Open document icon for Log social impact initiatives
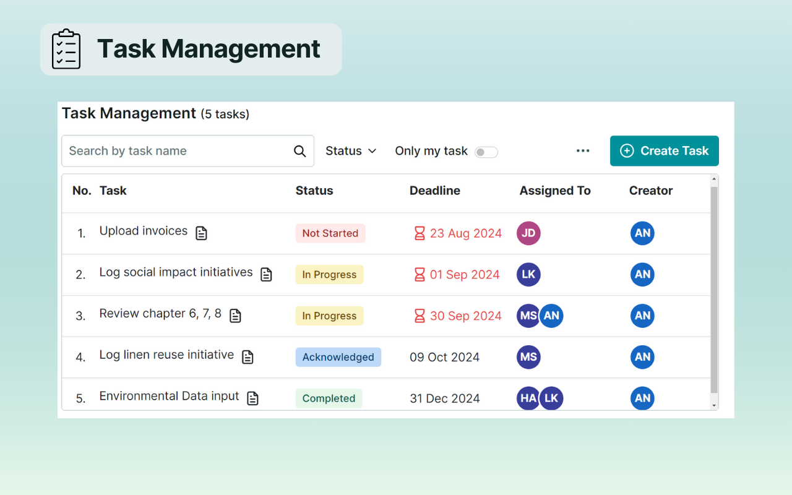 (x=266, y=275)
